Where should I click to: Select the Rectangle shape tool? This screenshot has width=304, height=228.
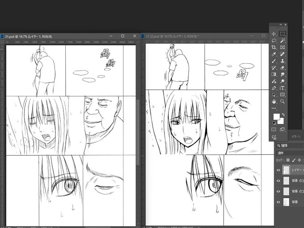(283, 95)
